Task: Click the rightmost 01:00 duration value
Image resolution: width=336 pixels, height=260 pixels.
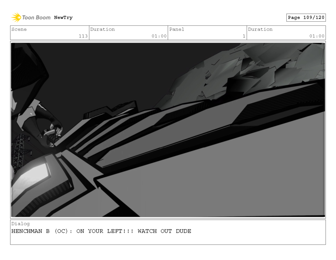Action: point(317,36)
